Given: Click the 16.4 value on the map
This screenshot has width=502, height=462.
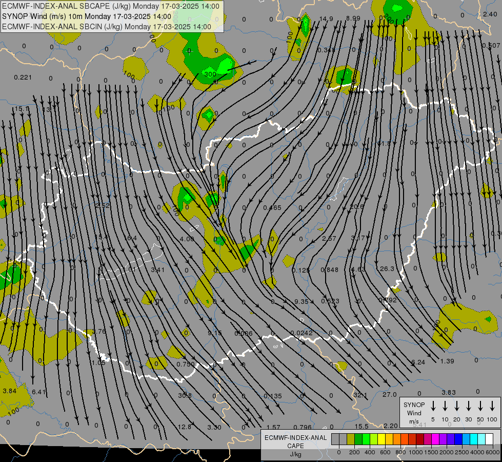Looking at the screenshot, I should coord(130,238).
